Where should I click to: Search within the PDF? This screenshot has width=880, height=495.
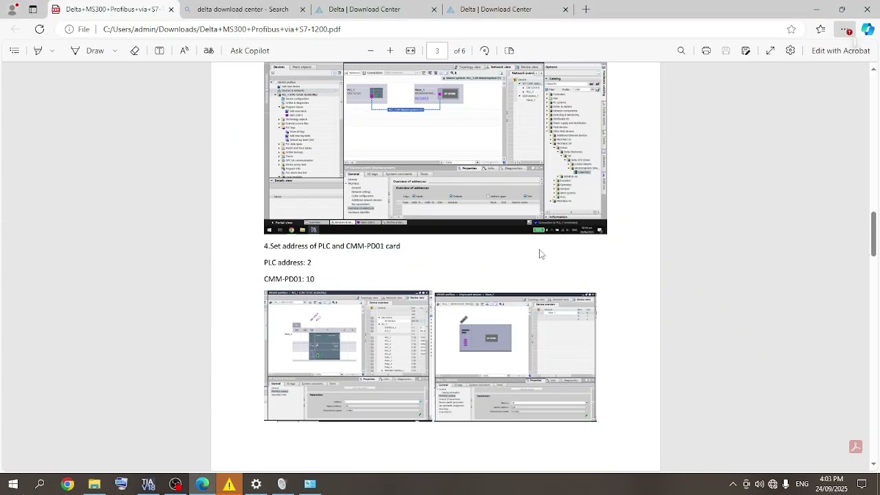tap(681, 50)
